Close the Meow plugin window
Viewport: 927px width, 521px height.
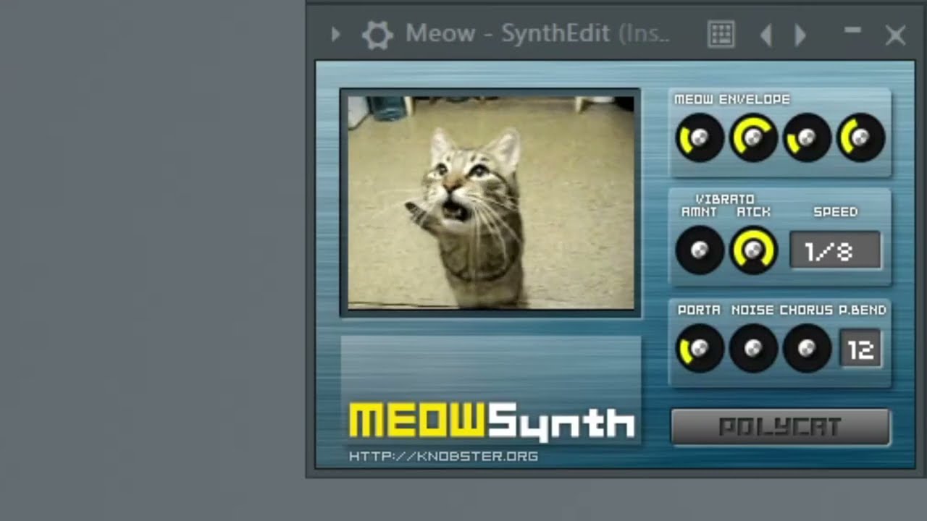895,35
